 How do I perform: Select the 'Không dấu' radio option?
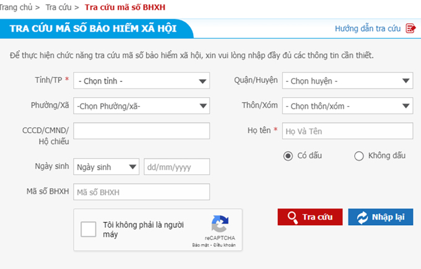coord(358,156)
